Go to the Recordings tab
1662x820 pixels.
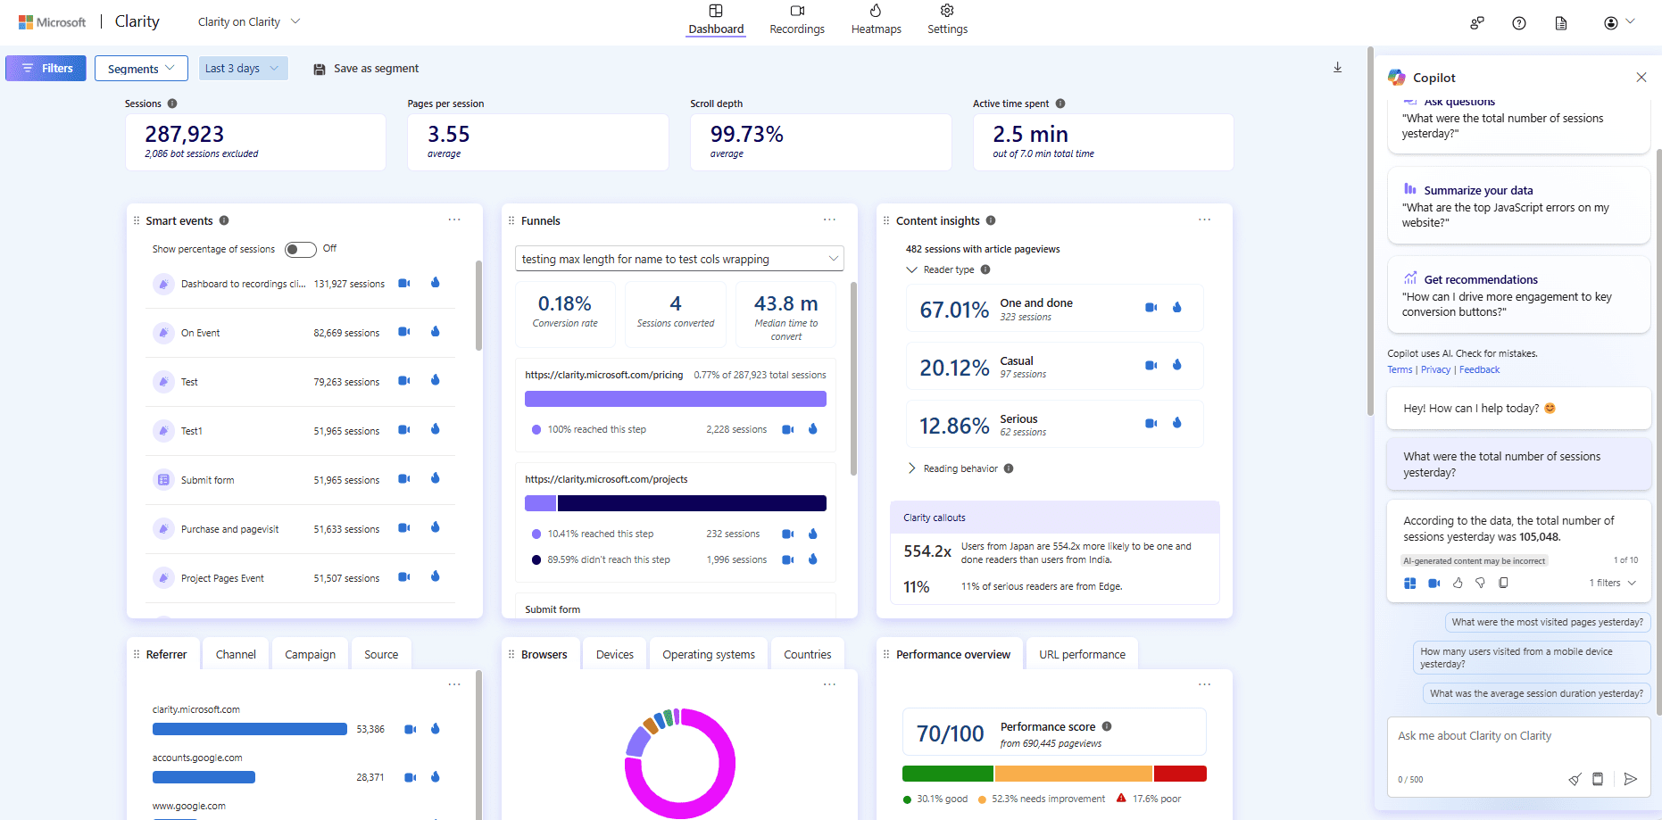797,20
